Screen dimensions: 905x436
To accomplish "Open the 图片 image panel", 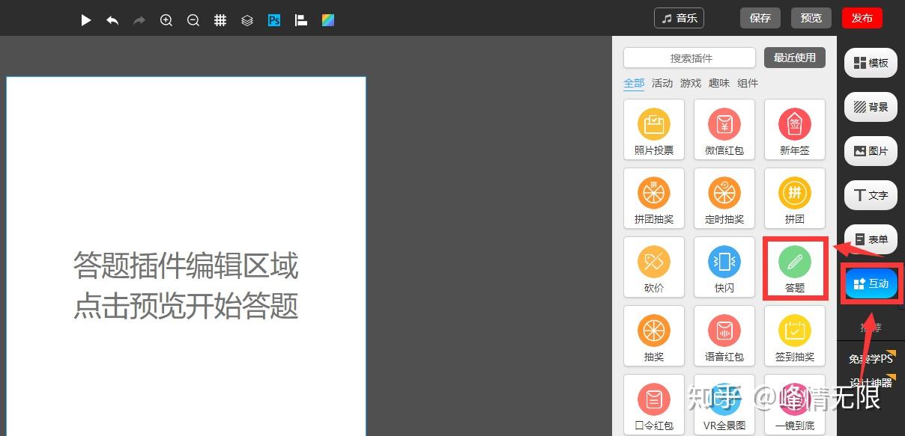I will (x=871, y=151).
